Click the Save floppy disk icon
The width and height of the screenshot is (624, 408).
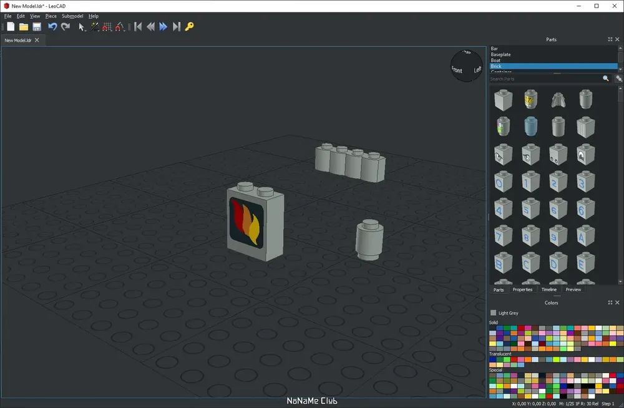pos(37,27)
